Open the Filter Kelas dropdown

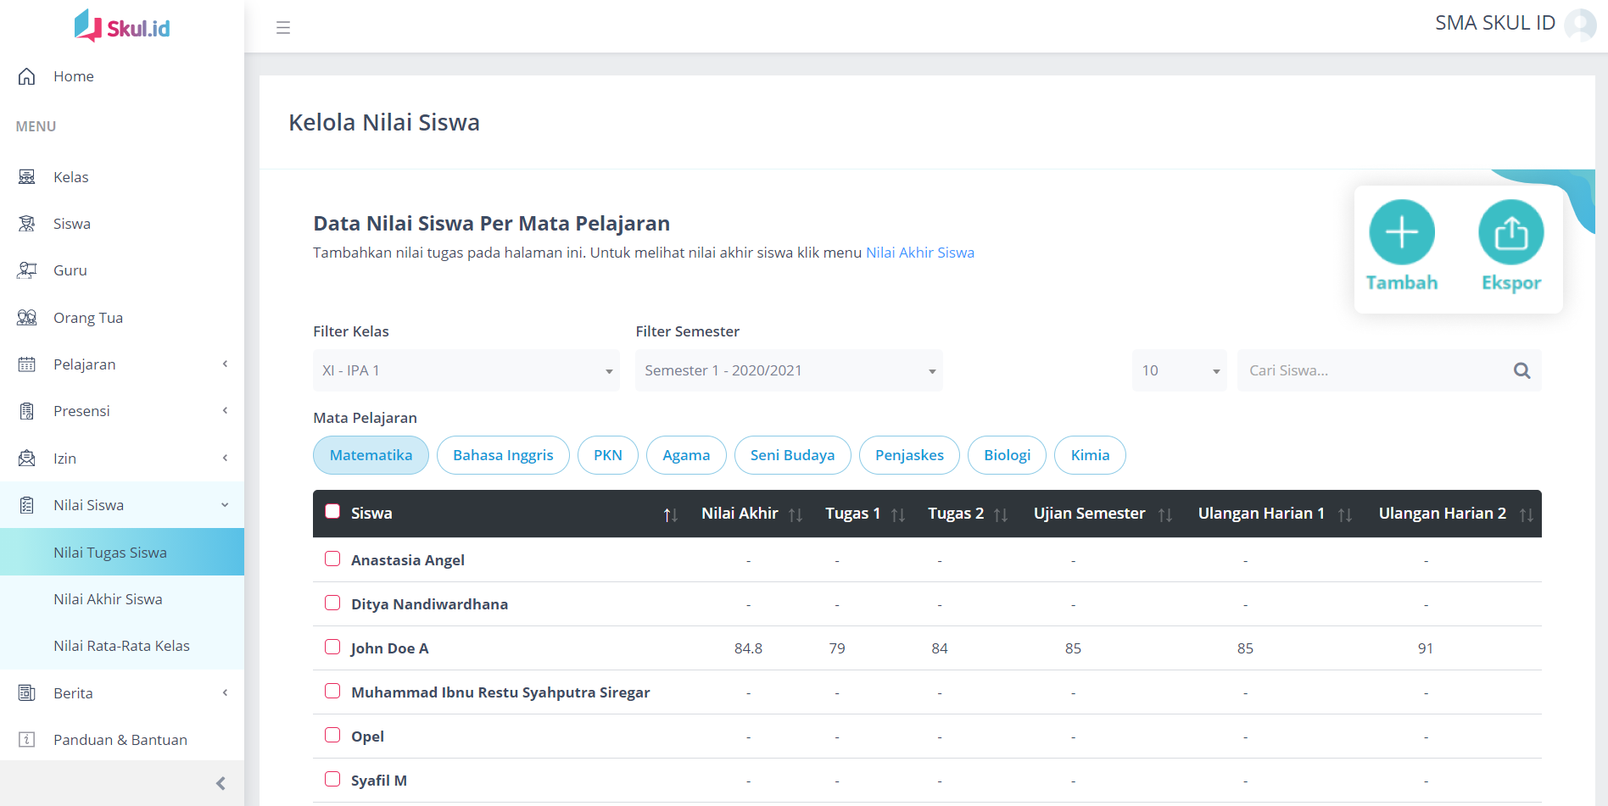pos(466,370)
